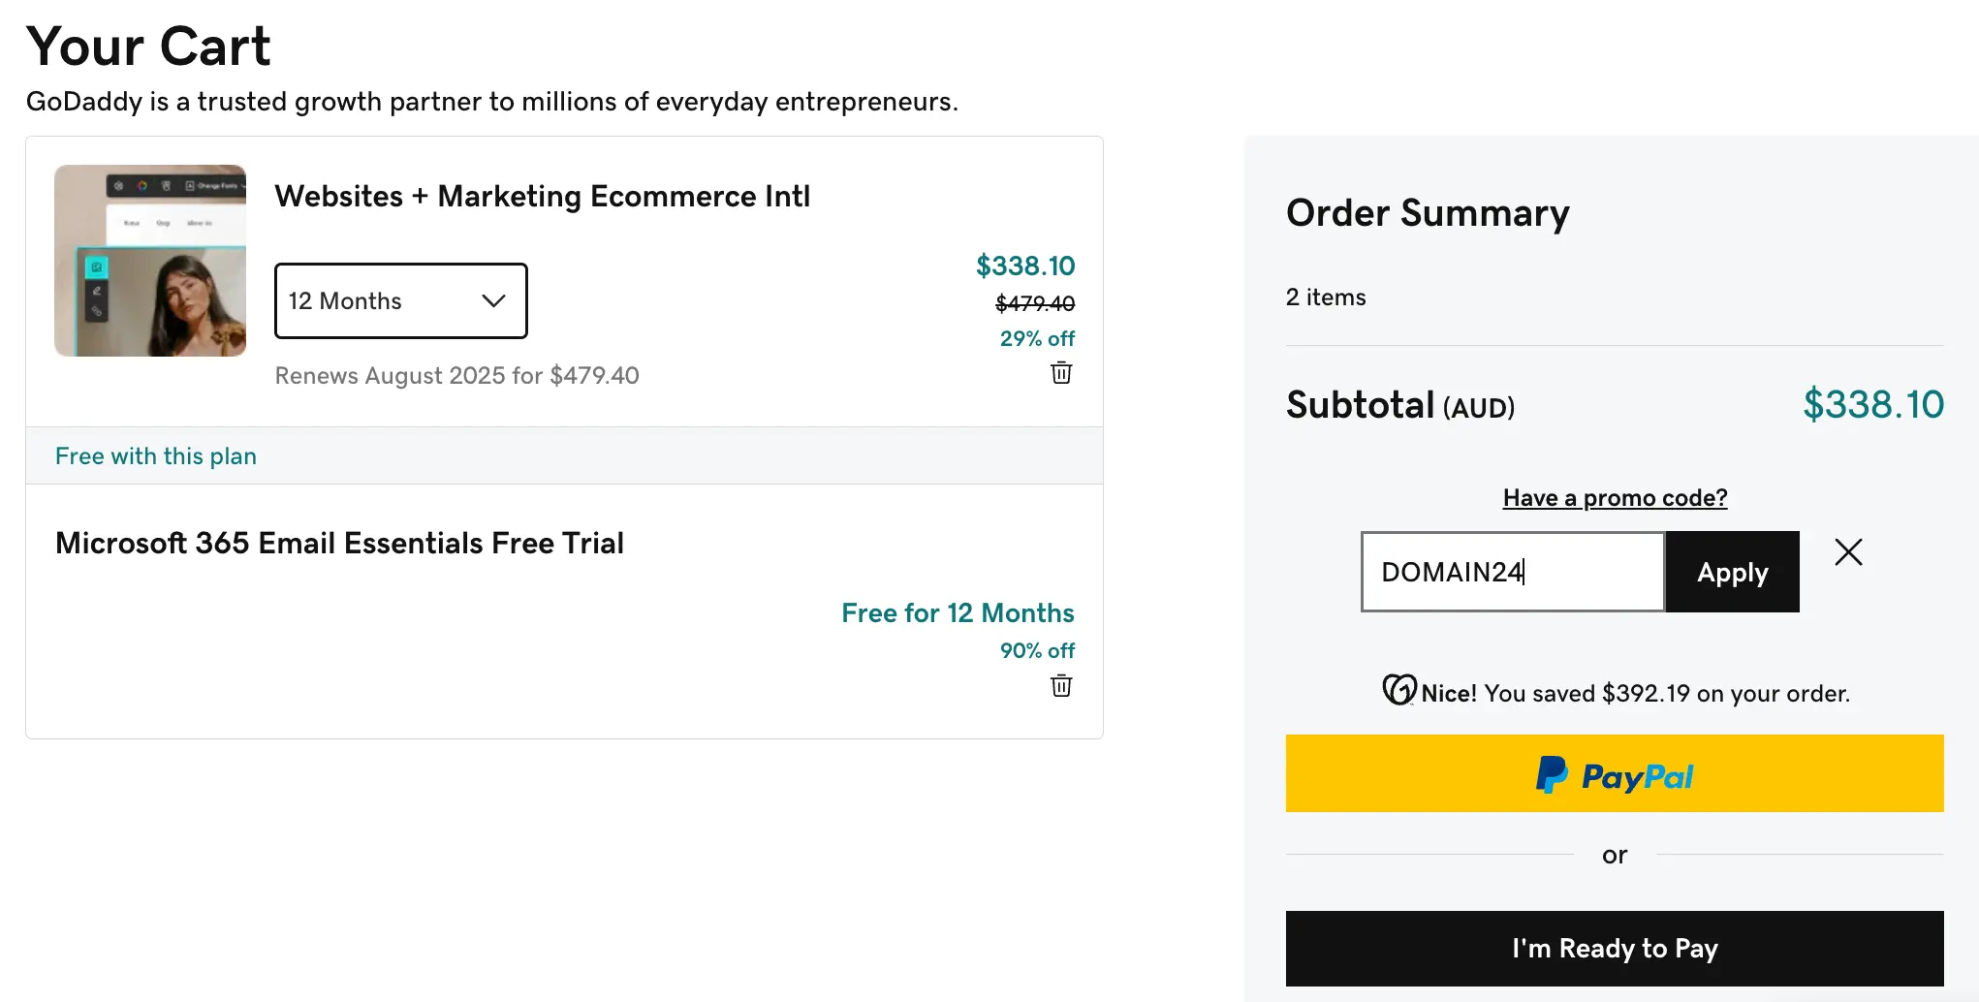Click the Free with this plan banner
Image resolution: width=1979 pixels, height=1002 pixels.
(x=156, y=456)
